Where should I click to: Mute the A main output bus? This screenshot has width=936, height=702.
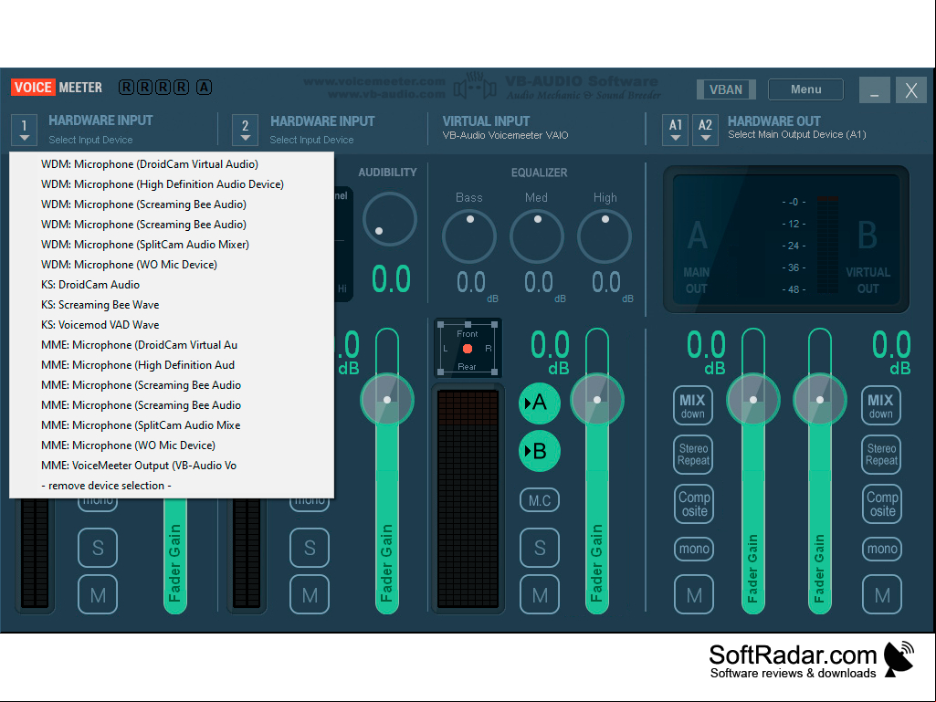point(694,594)
